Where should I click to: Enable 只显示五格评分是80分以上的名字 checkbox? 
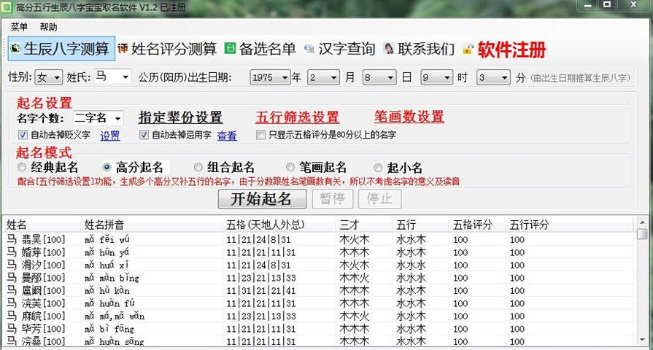pyautogui.click(x=260, y=135)
